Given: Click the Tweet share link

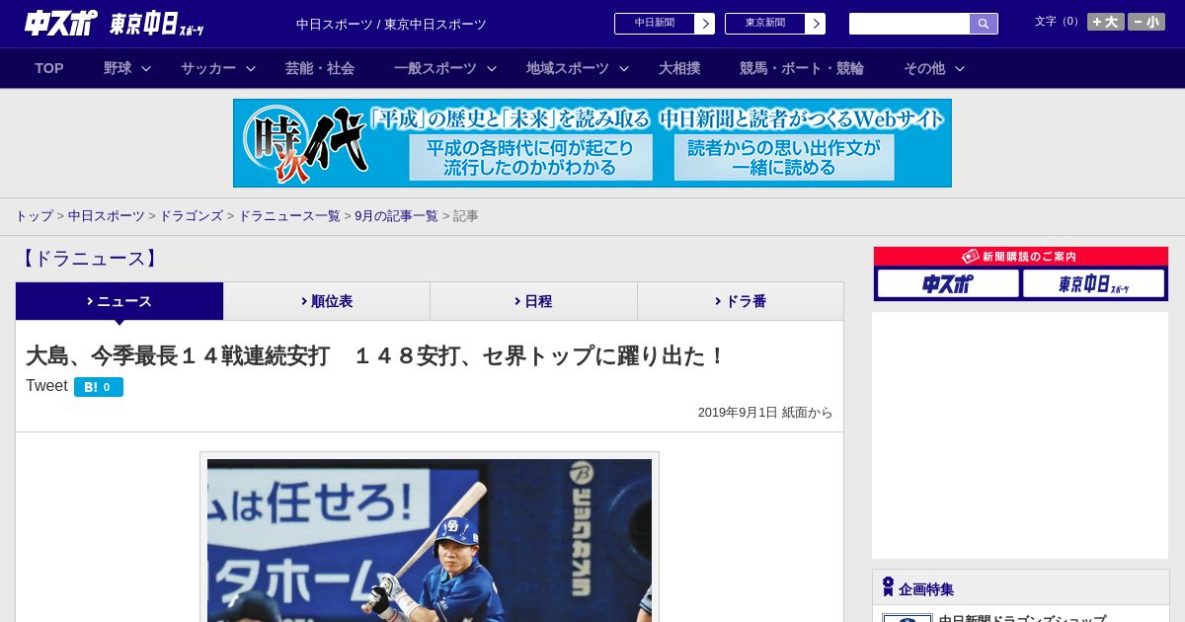Looking at the screenshot, I should [46, 386].
